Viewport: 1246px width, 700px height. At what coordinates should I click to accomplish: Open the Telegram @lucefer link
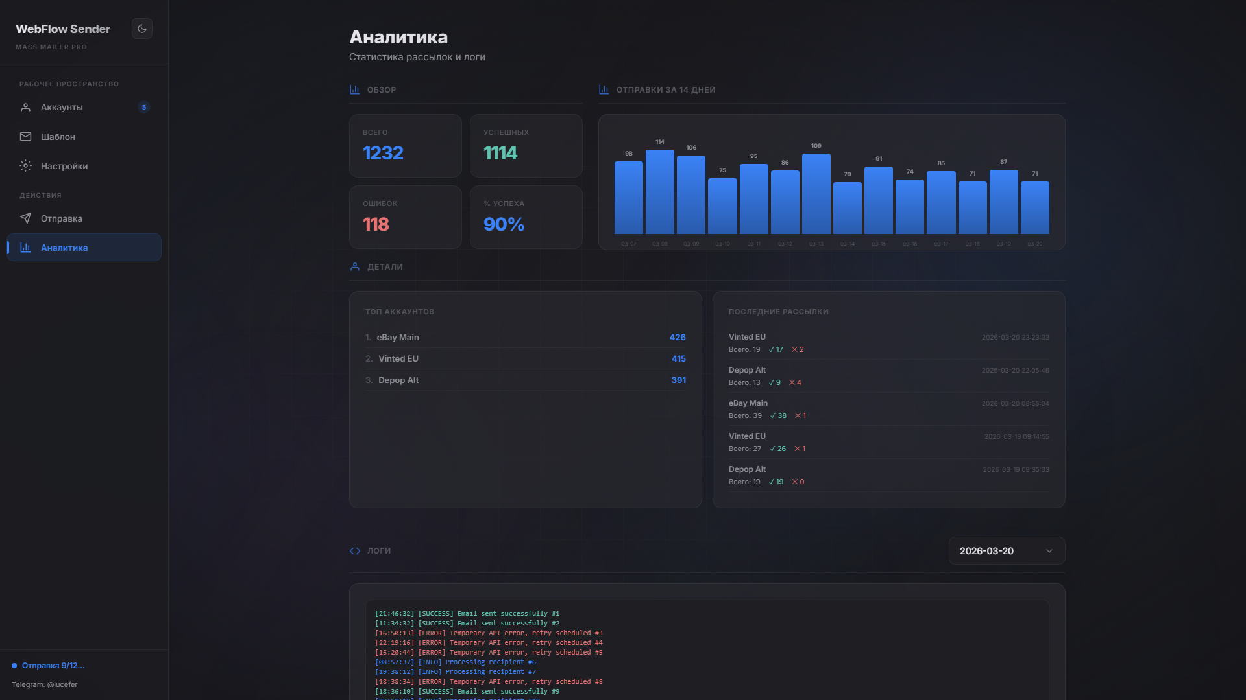[x=45, y=684]
